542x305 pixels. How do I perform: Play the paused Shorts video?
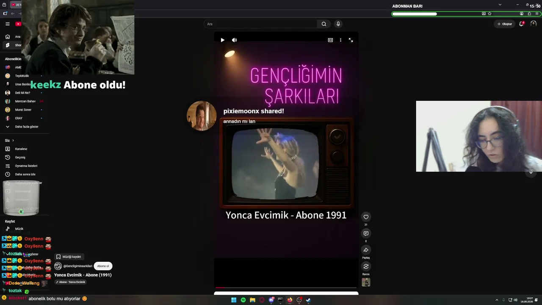[222, 40]
